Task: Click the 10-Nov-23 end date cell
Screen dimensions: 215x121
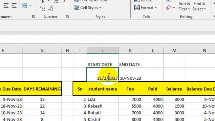Action: coord(130,75)
